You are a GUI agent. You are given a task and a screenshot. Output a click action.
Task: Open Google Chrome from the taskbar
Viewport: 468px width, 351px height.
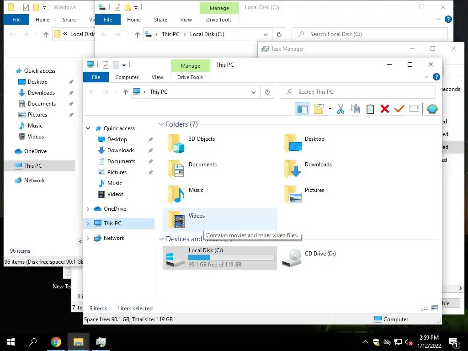point(56,342)
